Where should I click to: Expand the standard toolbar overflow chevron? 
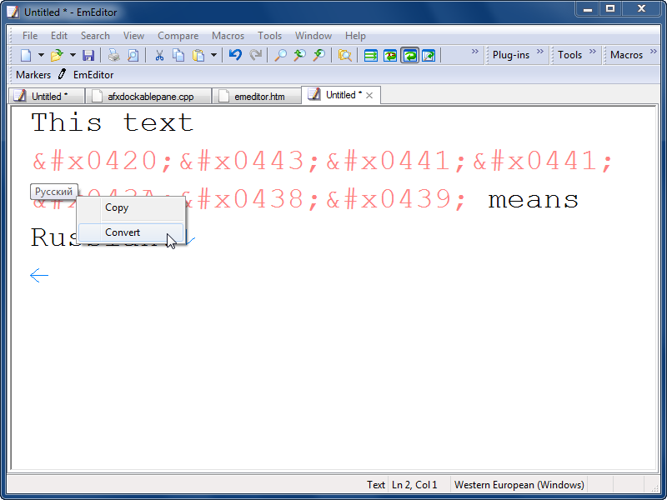click(475, 52)
